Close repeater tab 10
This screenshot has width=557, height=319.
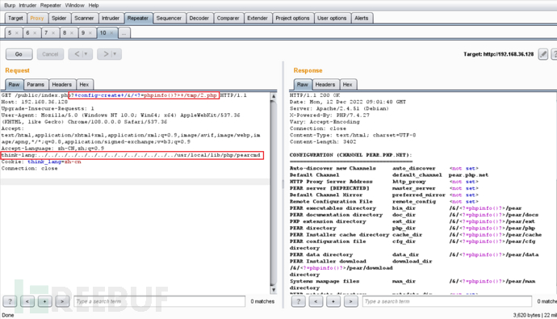[x=111, y=33]
